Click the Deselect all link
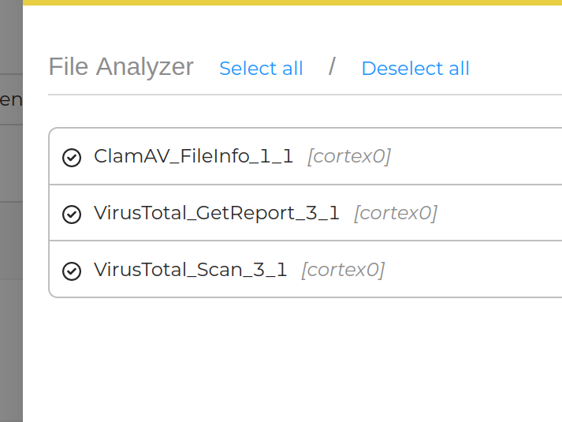 [x=415, y=68]
